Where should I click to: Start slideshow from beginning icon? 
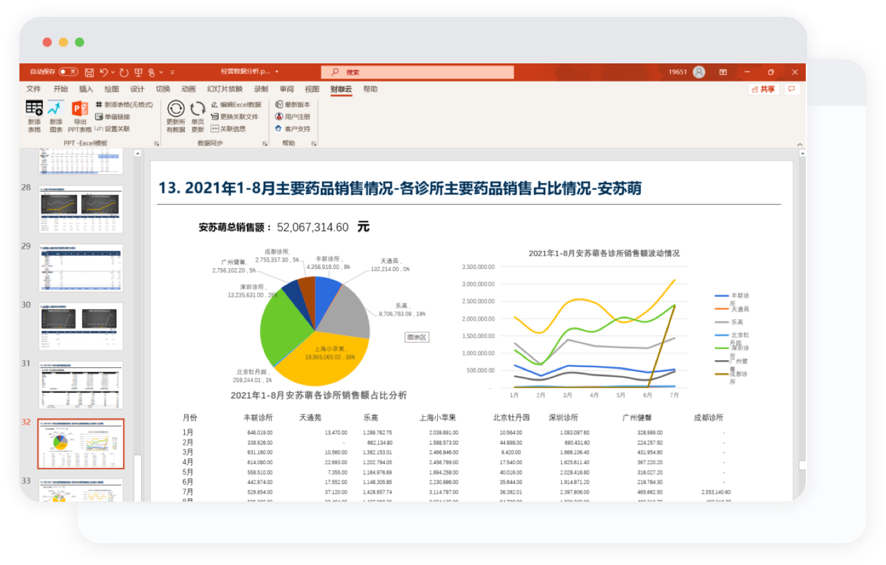[138, 72]
